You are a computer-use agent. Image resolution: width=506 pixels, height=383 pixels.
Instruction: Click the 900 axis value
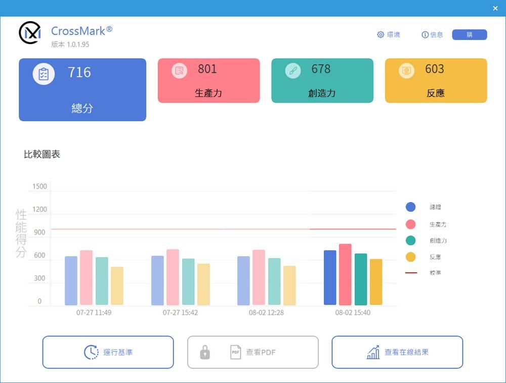point(39,232)
